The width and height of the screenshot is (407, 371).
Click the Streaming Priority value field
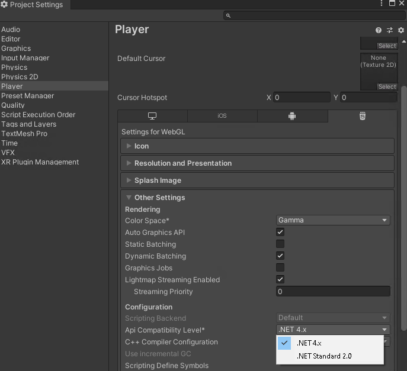[333, 291]
